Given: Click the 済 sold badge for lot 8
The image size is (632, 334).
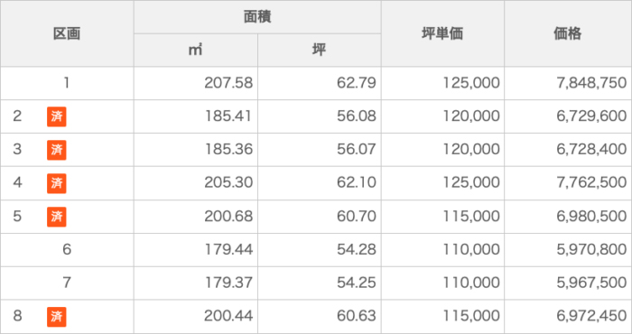Looking at the screenshot, I should click(56, 317).
